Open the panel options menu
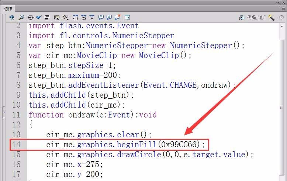Image resolution: width=287 pixels, height=181 pixels. point(282,8)
